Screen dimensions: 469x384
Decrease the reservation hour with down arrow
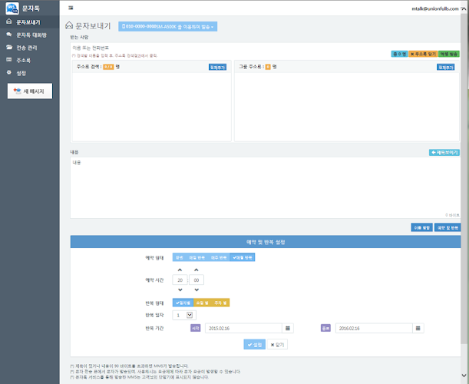(x=180, y=290)
